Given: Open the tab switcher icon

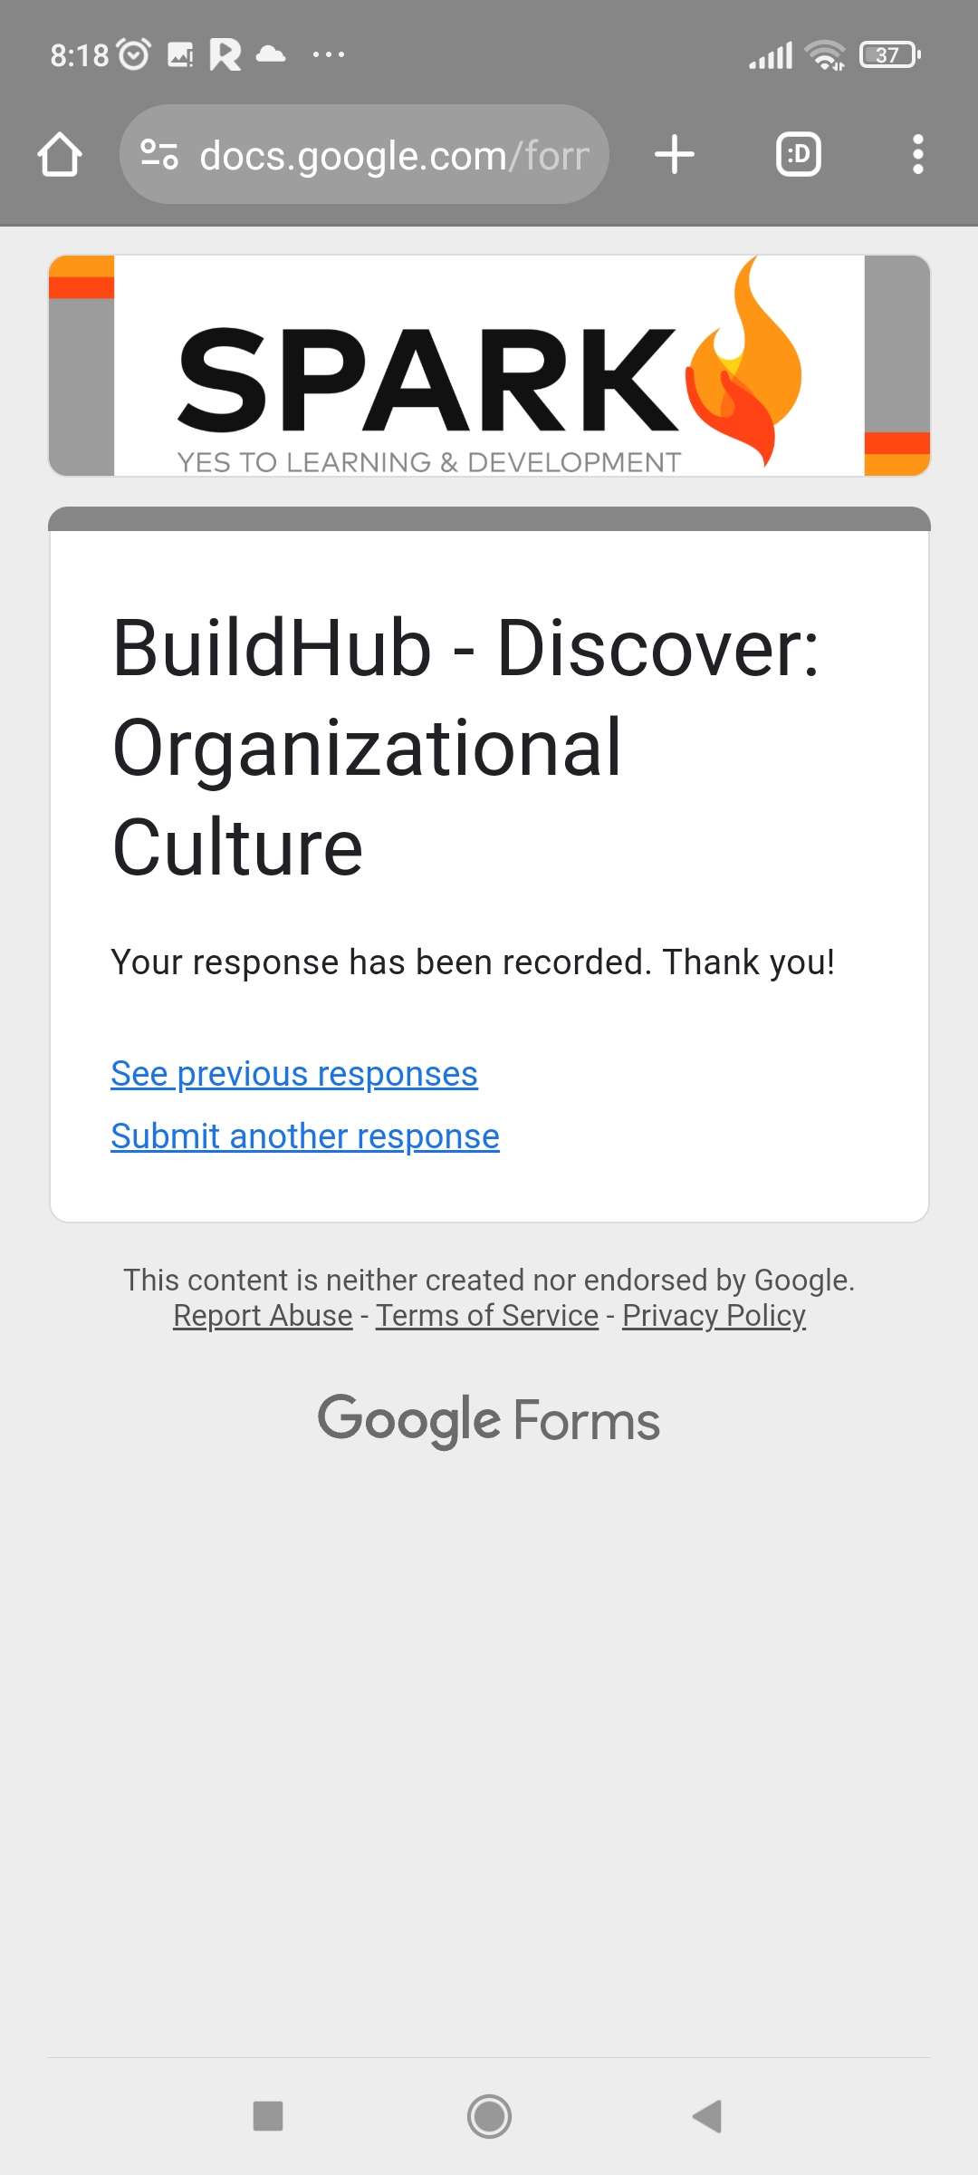Looking at the screenshot, I should (799, 154).
